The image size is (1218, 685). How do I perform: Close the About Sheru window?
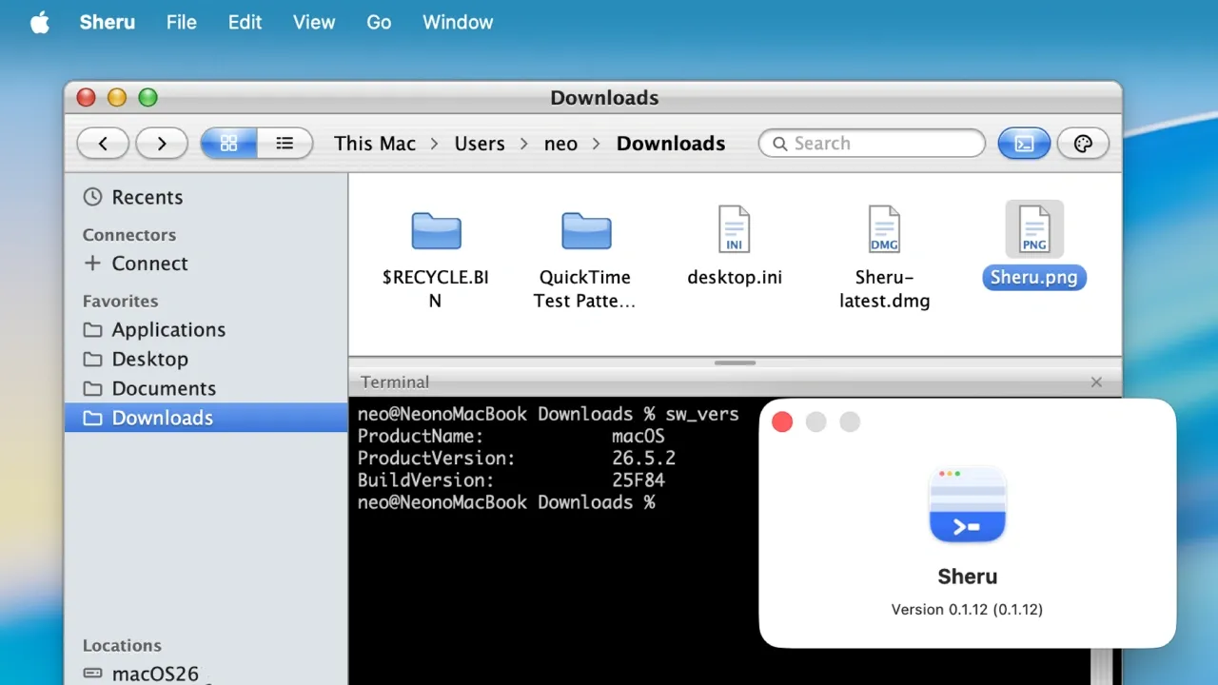(782, 422)
